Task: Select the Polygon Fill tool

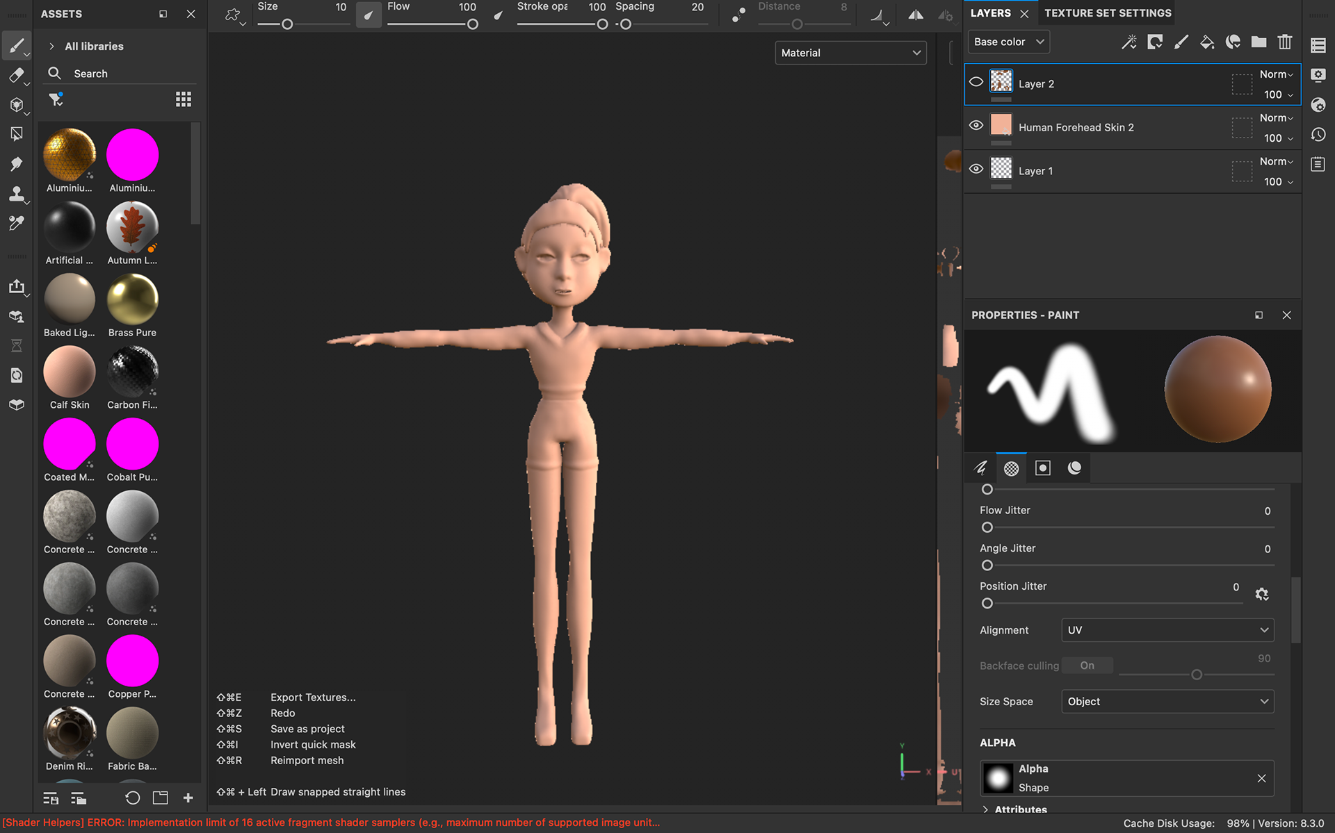Action: tap(17, 134)
